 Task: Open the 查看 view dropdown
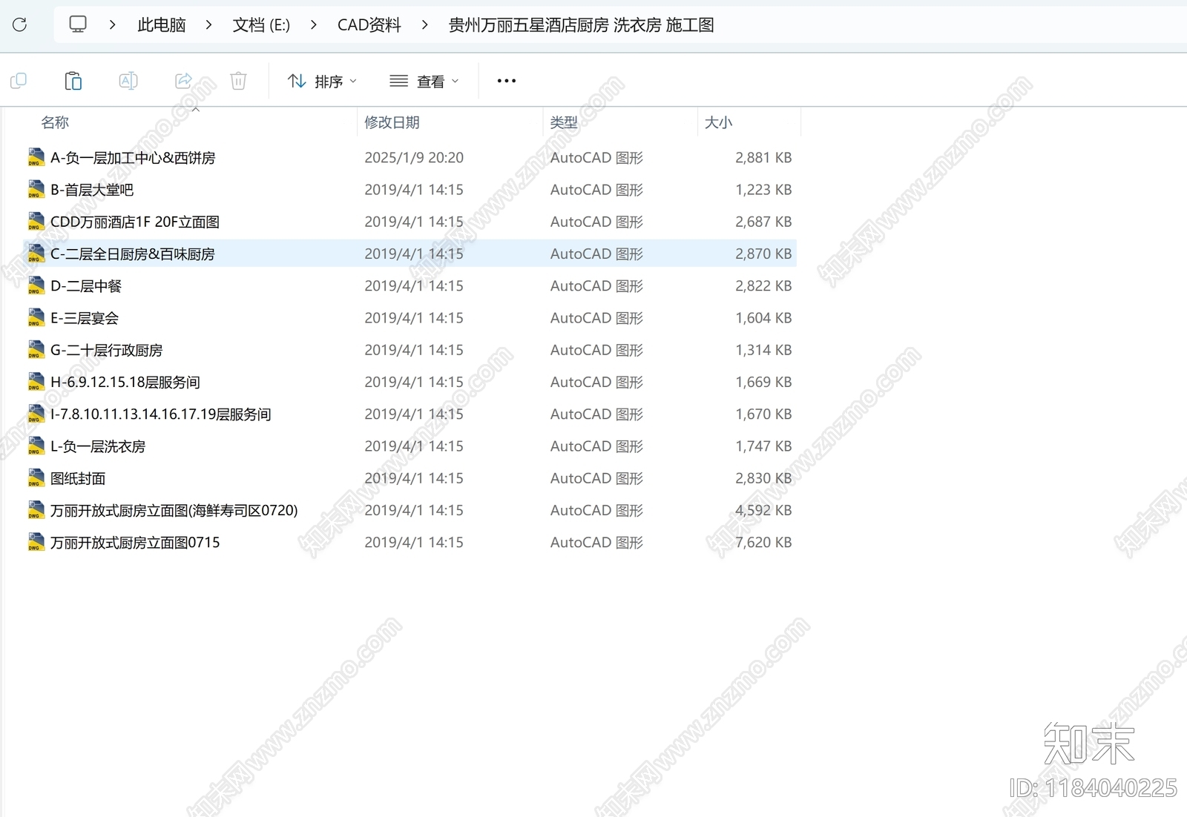click(x=424, y=81)
